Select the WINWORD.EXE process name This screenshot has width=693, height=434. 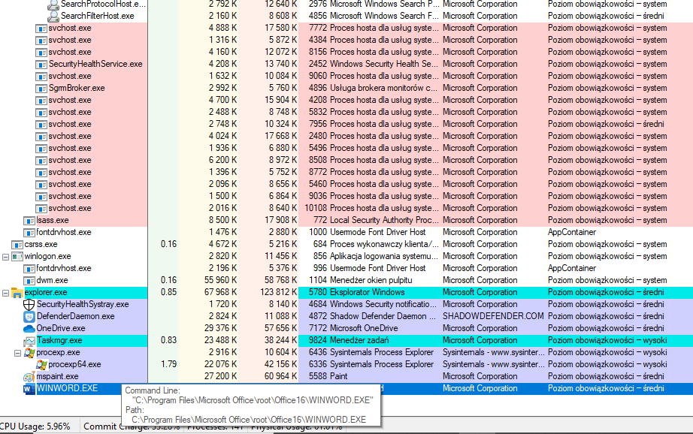(x=67, y=388)
